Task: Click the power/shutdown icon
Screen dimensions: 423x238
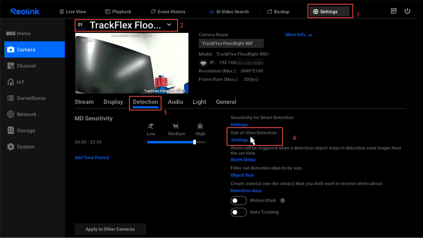Action: (408, 11)
